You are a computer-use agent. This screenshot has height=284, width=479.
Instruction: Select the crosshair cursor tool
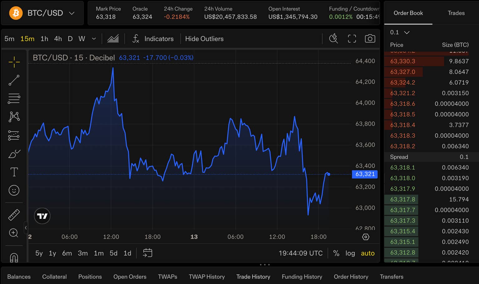(14, 62)
